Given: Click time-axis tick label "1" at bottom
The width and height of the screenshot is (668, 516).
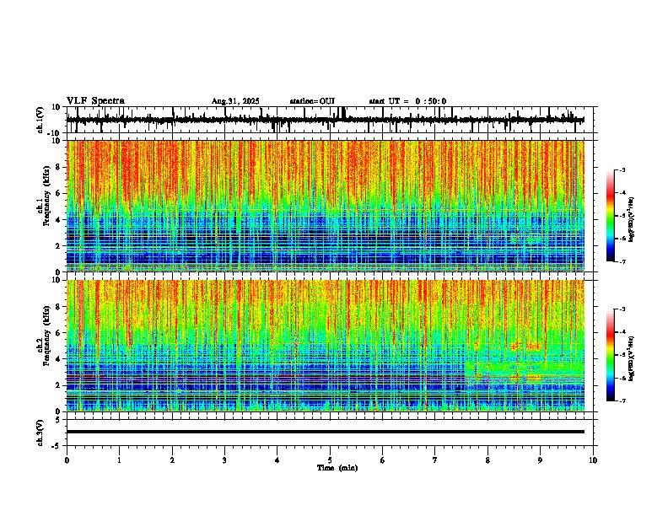Looking at the screenshot, I should 119,460.
